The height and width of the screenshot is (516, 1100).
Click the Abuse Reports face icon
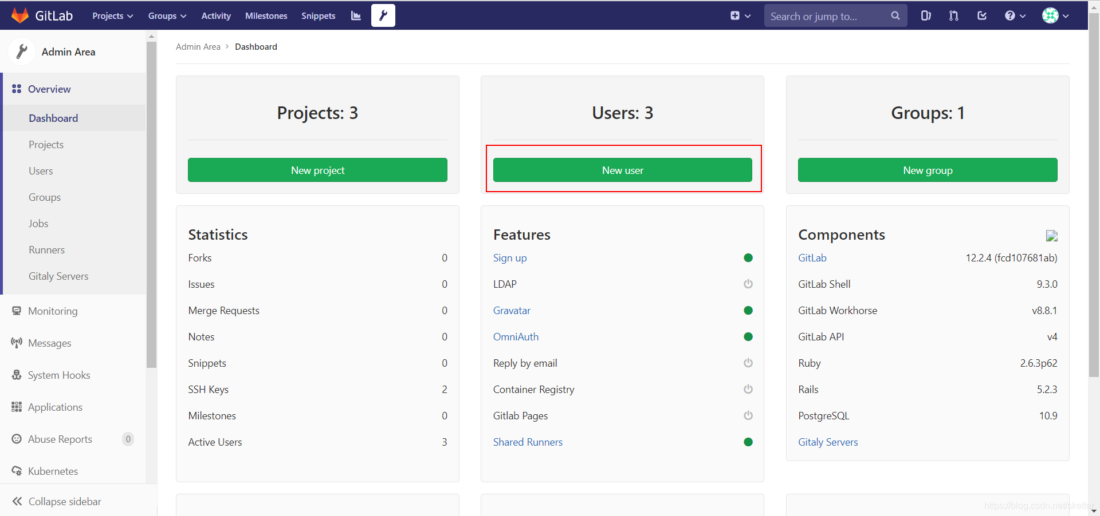pyautogui.click(x=17, y=439)
